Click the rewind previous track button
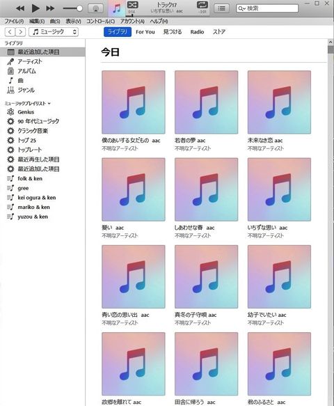Screen dimensions: 334x406 click(x=20, y=8)
